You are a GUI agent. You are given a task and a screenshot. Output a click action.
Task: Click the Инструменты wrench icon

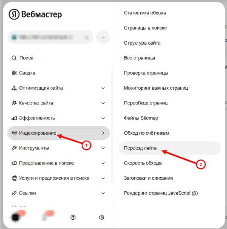[14, 148]
